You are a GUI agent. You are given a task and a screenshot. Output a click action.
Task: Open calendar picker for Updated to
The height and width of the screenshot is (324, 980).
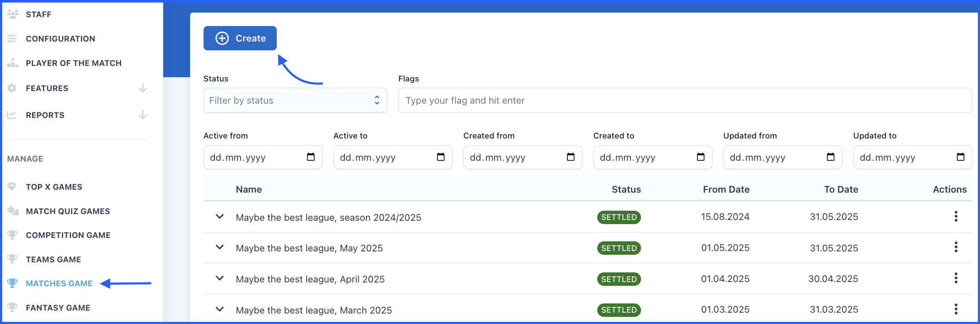point(961,157)
